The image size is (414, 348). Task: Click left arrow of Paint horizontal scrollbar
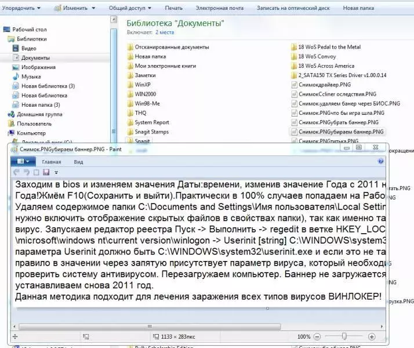(x=14, y=327)
